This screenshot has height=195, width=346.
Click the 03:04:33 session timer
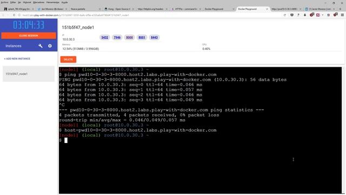point(29,25)
